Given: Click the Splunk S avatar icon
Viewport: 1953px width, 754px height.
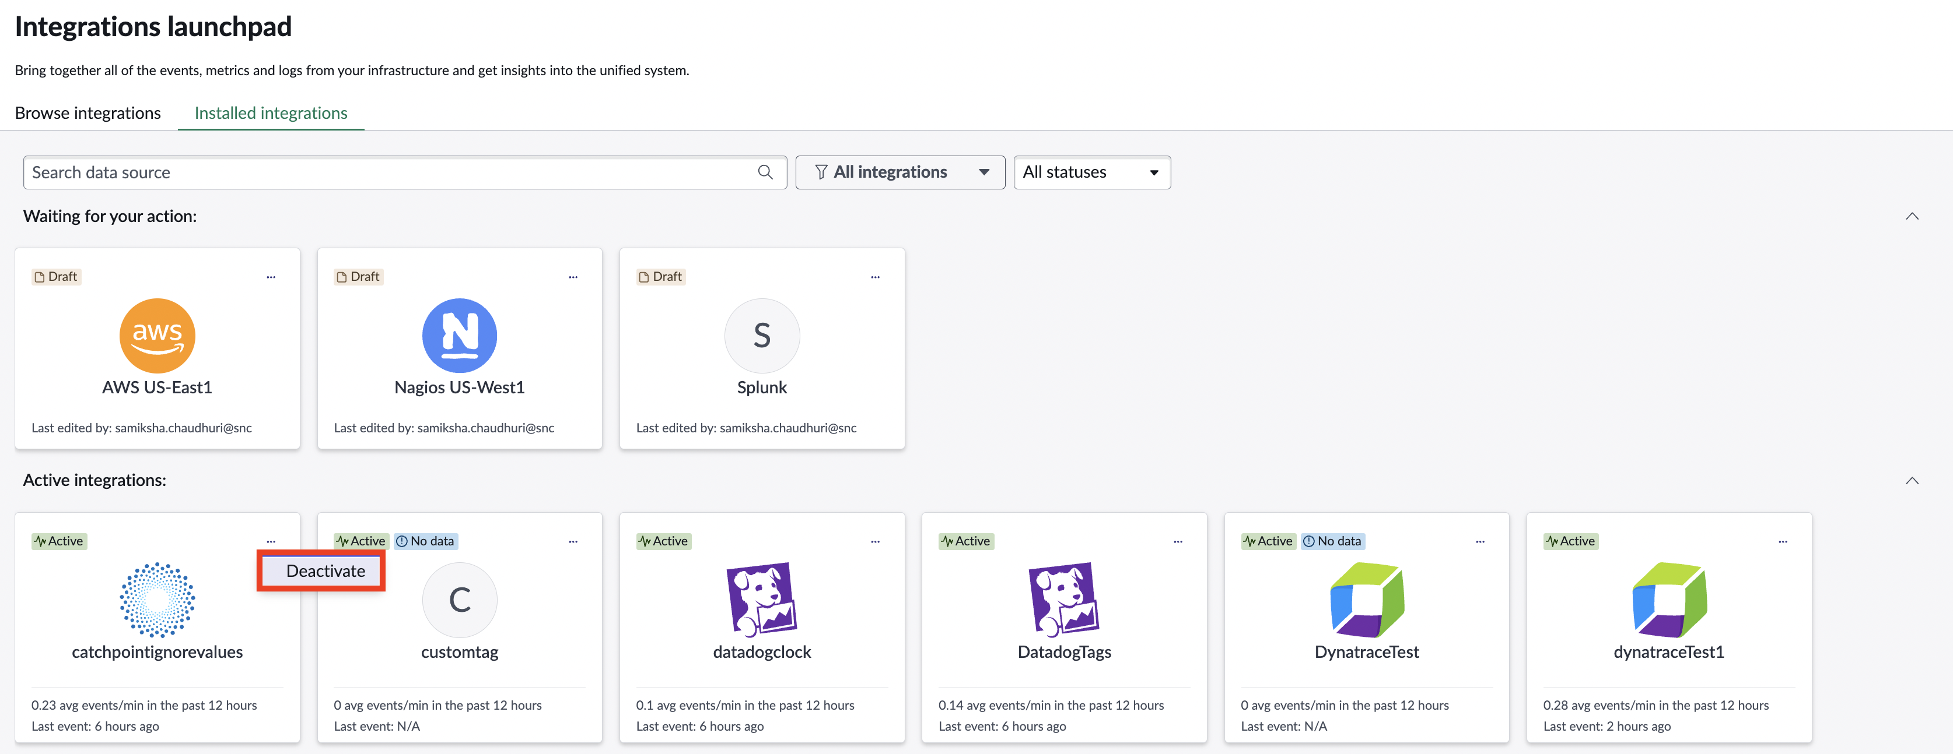Looking at the screenshot, I should (762, 336).
